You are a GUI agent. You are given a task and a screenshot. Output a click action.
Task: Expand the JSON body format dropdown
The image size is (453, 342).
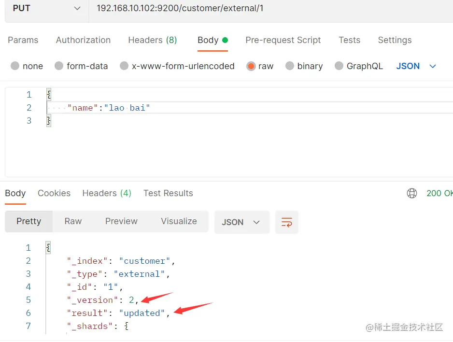(x=416, y=66)
